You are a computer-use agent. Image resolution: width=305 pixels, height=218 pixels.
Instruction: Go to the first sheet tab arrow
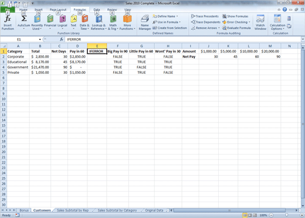tap(3, 210)
